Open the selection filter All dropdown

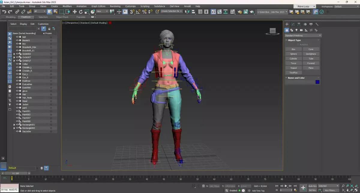click(x=40, y=11)
